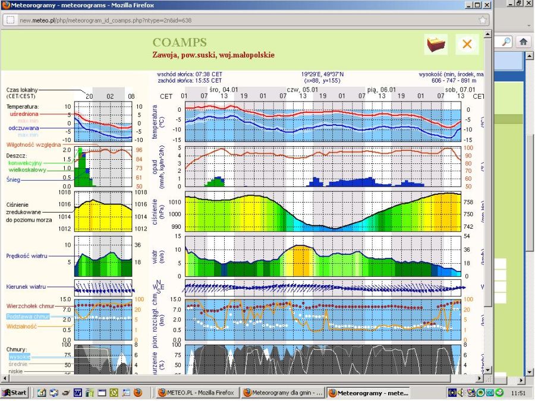The image size is (535, 401).
Task: Open the Windows Start menu
Action: (15, 393)
